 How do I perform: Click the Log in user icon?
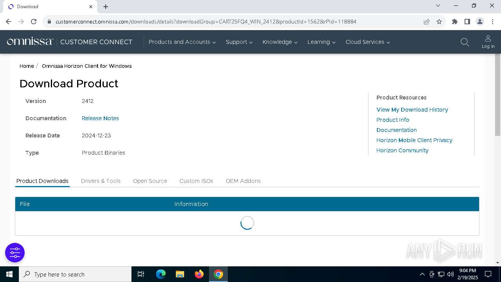pos(488,42)
